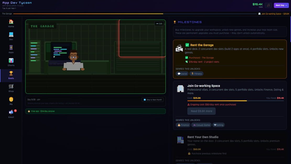Image resolution: width=291 pixels, height=164 pixels.
Task: Select the Fitness genre tag
Action: 196,74
